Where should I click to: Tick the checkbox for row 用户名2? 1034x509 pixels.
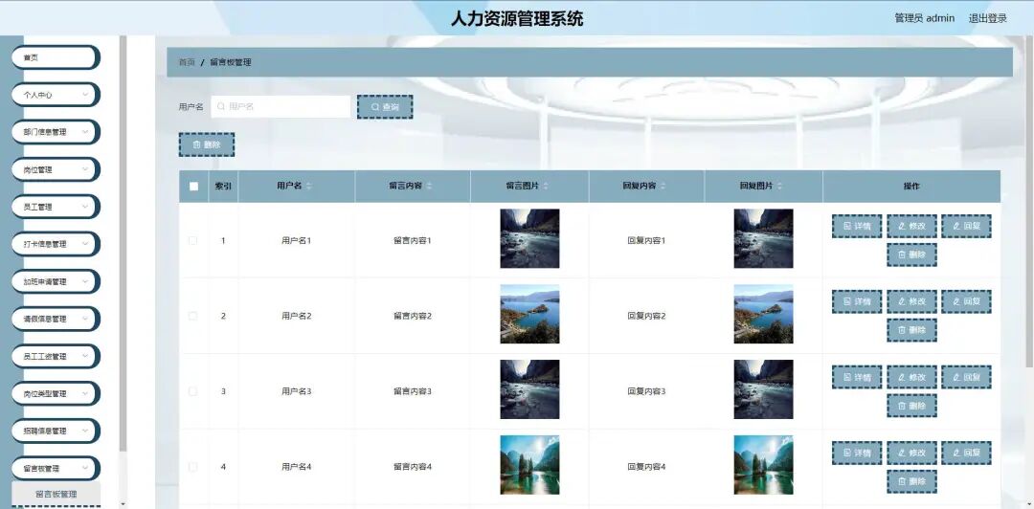[193, 316]
